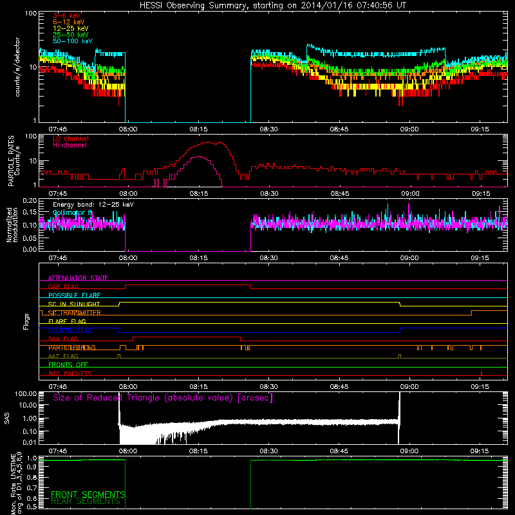Select the LO channel legend label

click(71, 138)
